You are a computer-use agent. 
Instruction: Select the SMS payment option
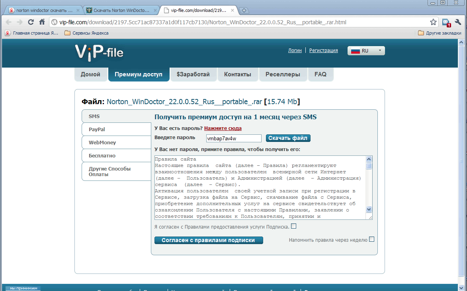pos(117,116)
